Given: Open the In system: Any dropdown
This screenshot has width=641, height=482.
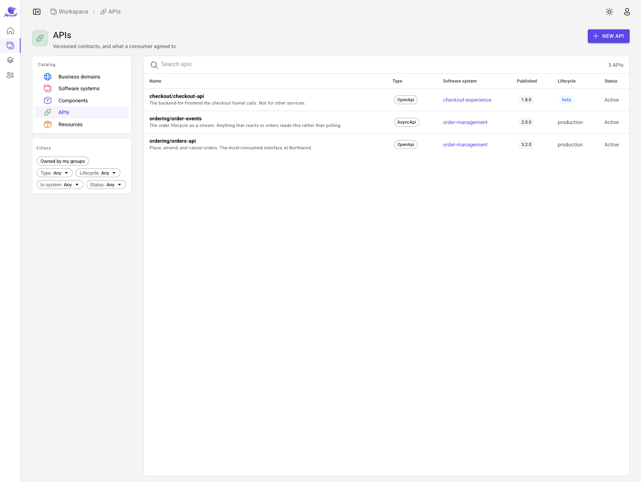Looking at the screenshot, I should tap(60, 185).
